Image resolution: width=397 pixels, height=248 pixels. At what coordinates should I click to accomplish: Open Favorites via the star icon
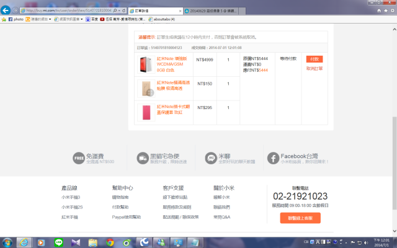386,11
